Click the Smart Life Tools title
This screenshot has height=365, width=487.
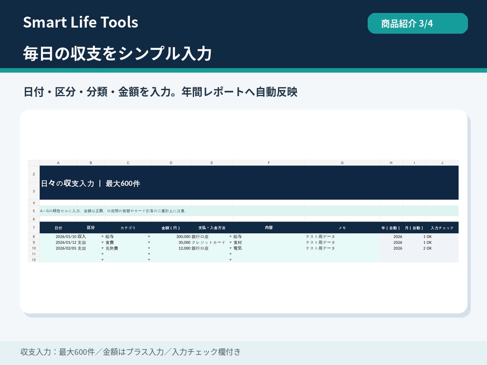[81, 22]
